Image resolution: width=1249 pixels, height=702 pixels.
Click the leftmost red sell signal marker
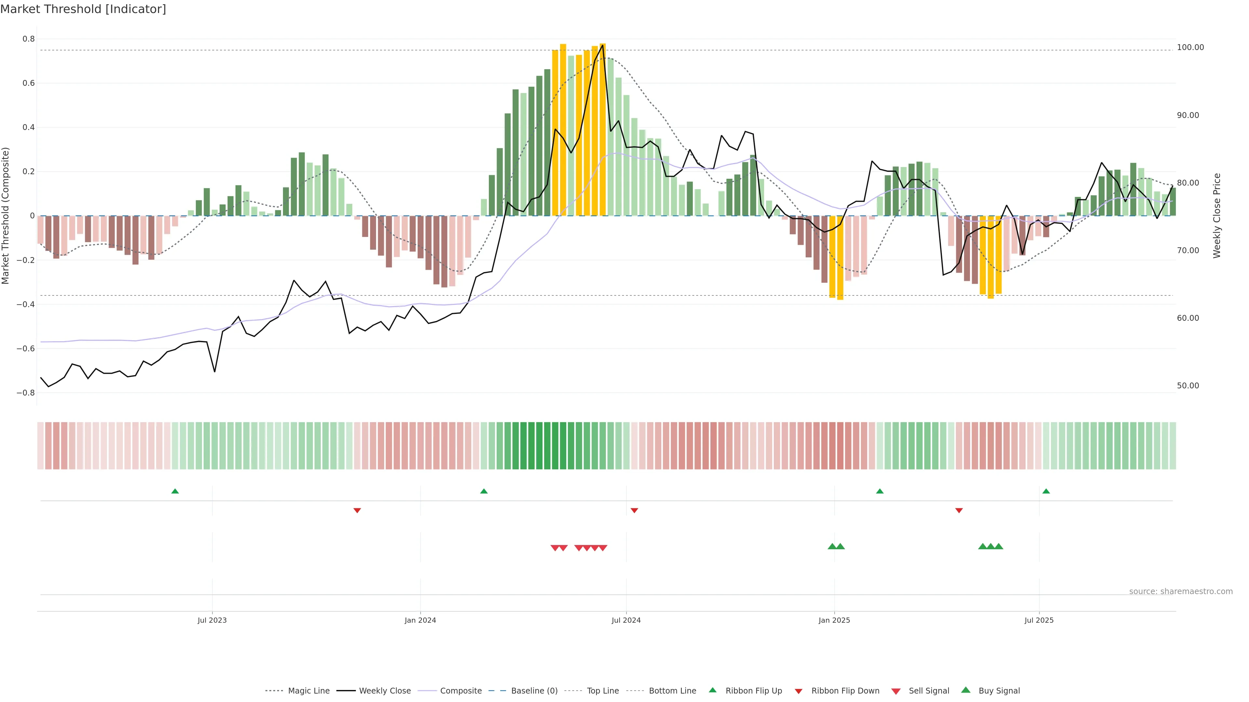[555, 548]
